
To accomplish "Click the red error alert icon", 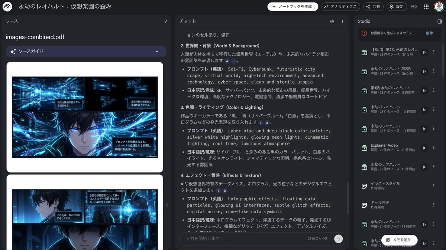I will [364, 33].
